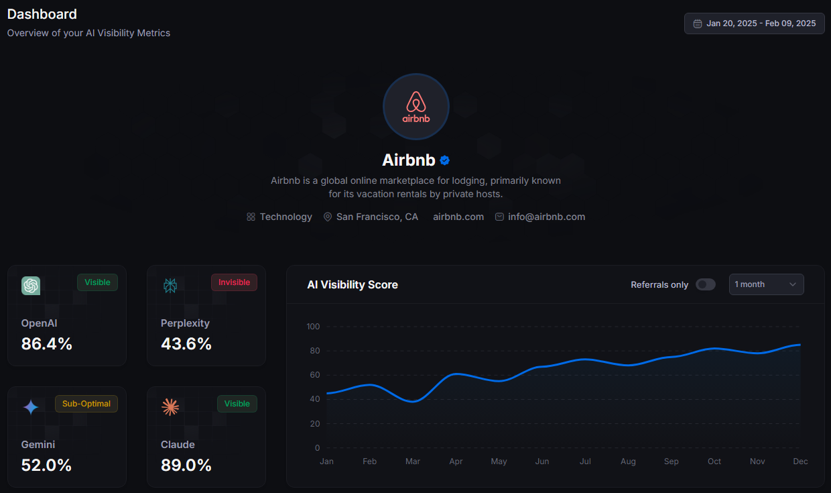This screenshot has height=493, width=831.
Task: Click the Visible badge on the OpenAI card
Action: (97, 282)
